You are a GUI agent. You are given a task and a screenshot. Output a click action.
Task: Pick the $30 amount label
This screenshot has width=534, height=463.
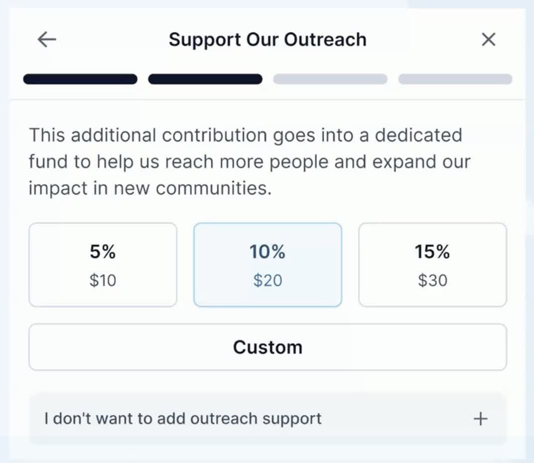click(432, 280)
